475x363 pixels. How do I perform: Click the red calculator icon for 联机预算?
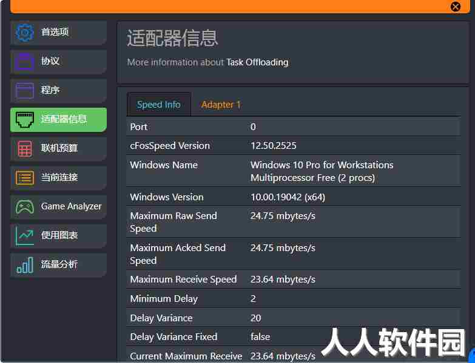pyautogui.click(x=24, y=148)
